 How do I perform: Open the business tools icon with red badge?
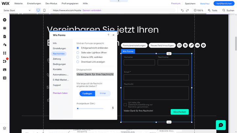[x=5, y=61]
